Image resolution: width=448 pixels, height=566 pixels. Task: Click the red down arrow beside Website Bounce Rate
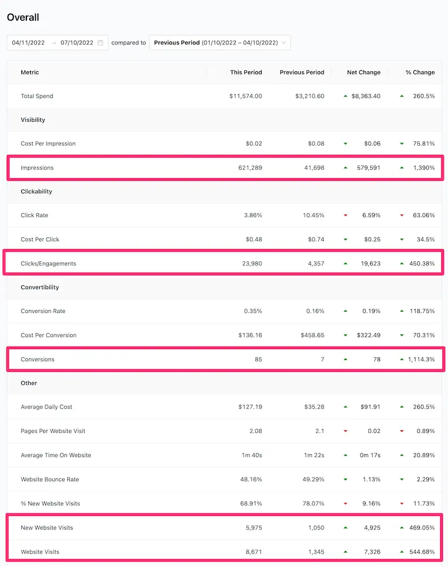346,479
